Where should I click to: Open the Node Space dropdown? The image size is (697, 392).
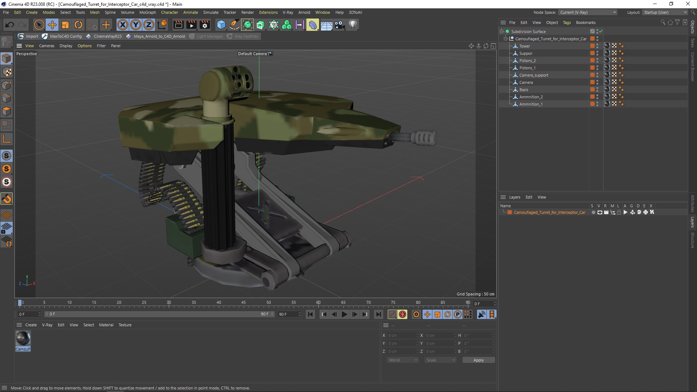587,12
